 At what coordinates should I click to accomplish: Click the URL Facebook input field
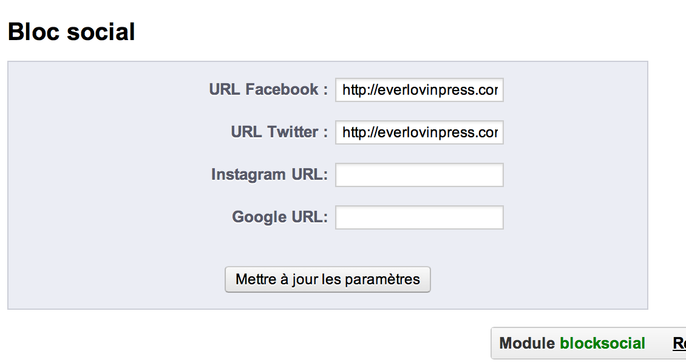pos(419,90)
